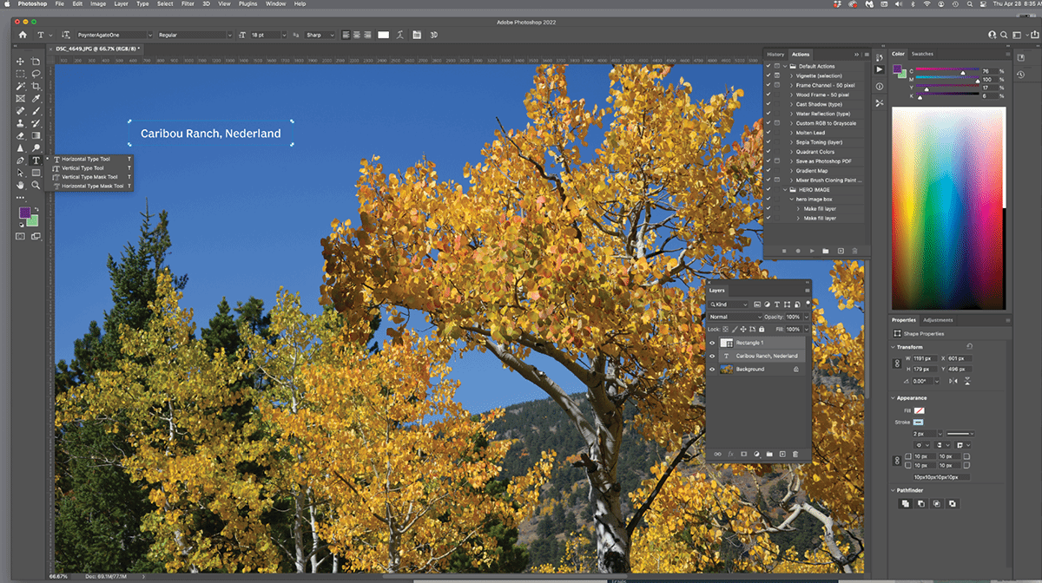
Task: Click the create warped text icon
Action: 399,35
